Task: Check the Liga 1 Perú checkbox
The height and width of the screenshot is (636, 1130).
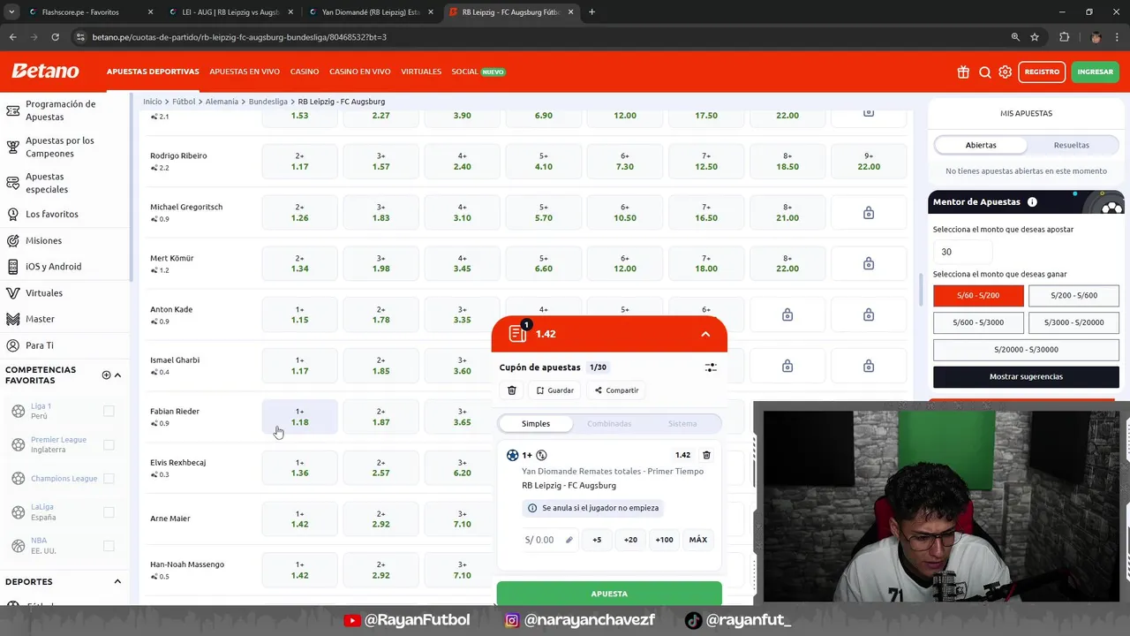Action: pyautogui.click(x=109, y=411)
